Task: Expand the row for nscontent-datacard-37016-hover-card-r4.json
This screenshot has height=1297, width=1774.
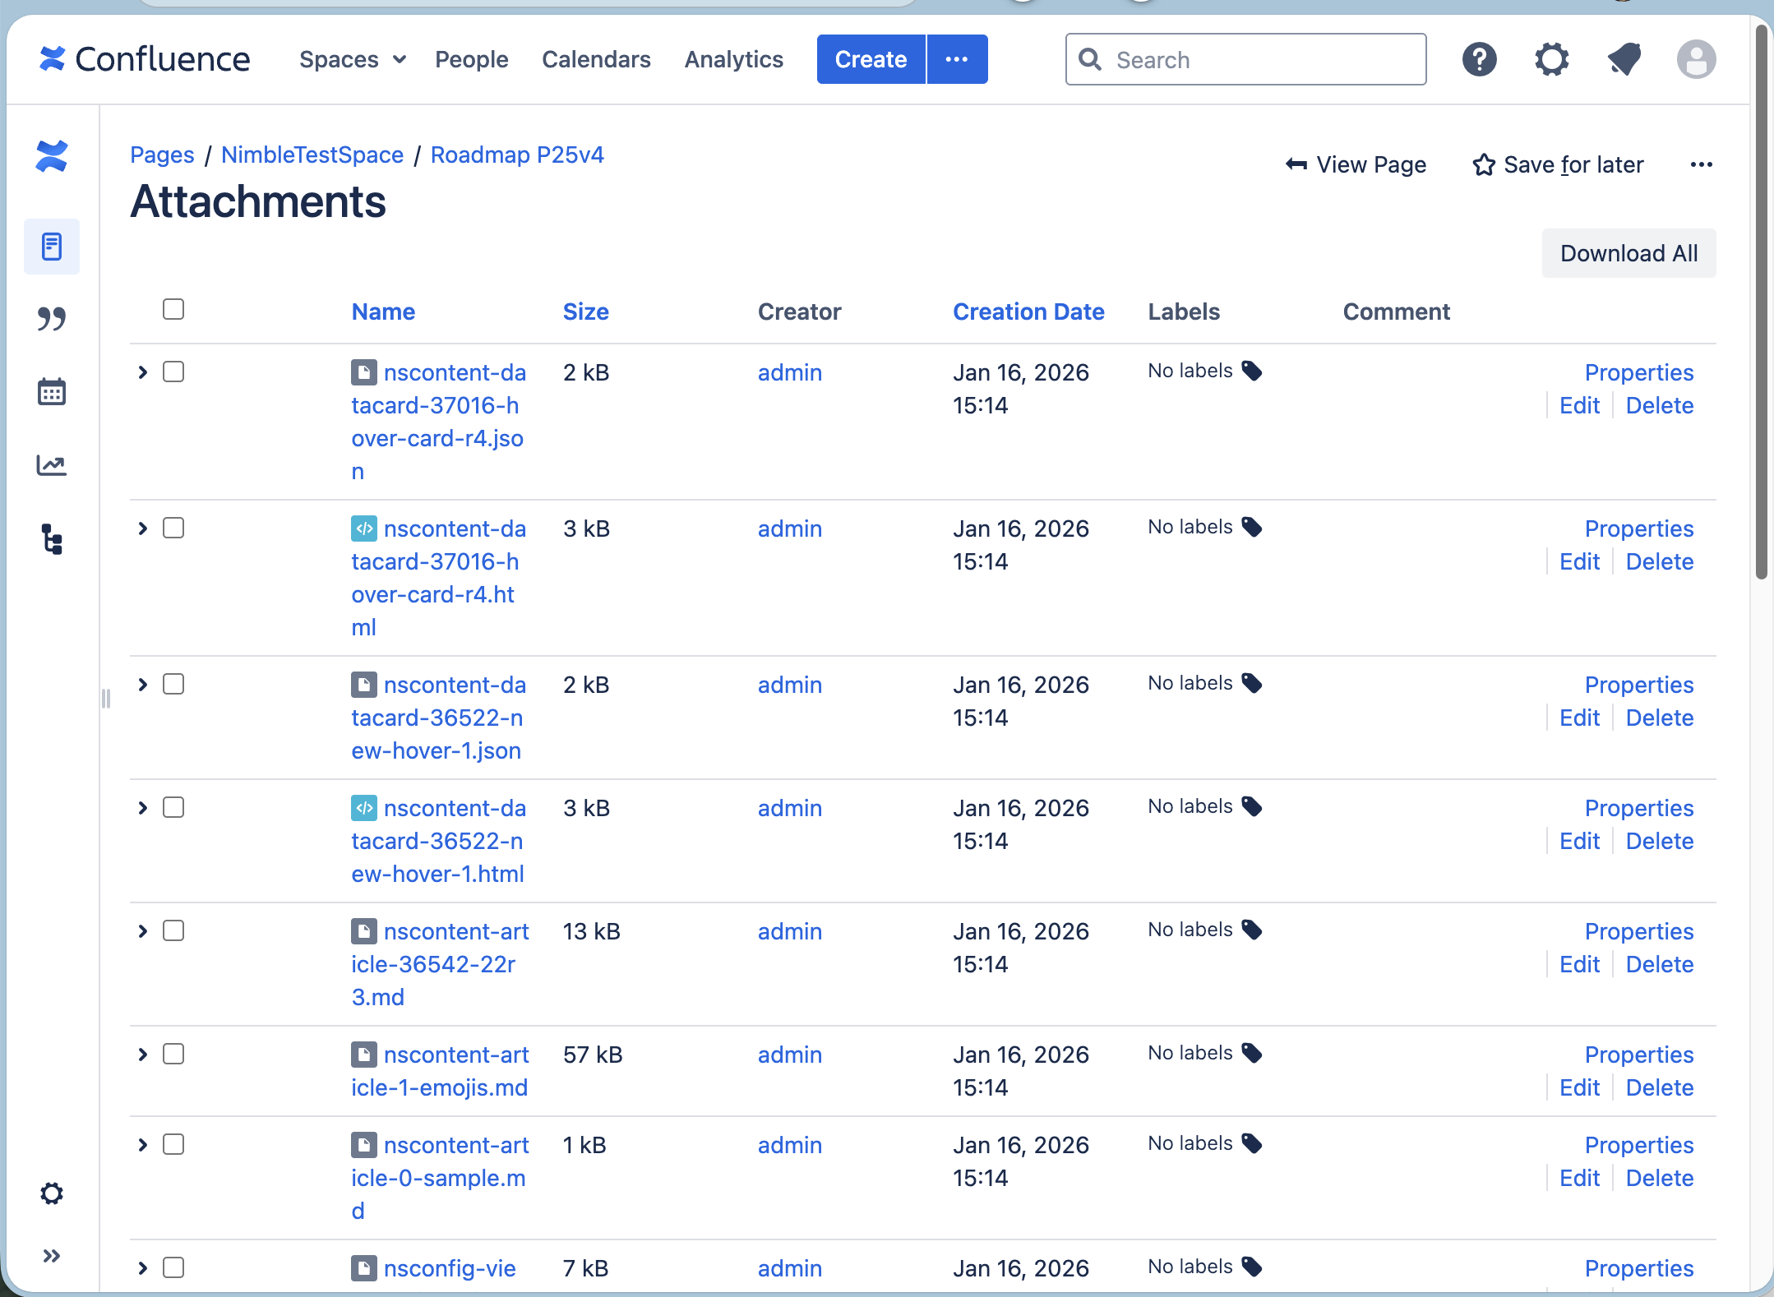Action: click(141, 372)
